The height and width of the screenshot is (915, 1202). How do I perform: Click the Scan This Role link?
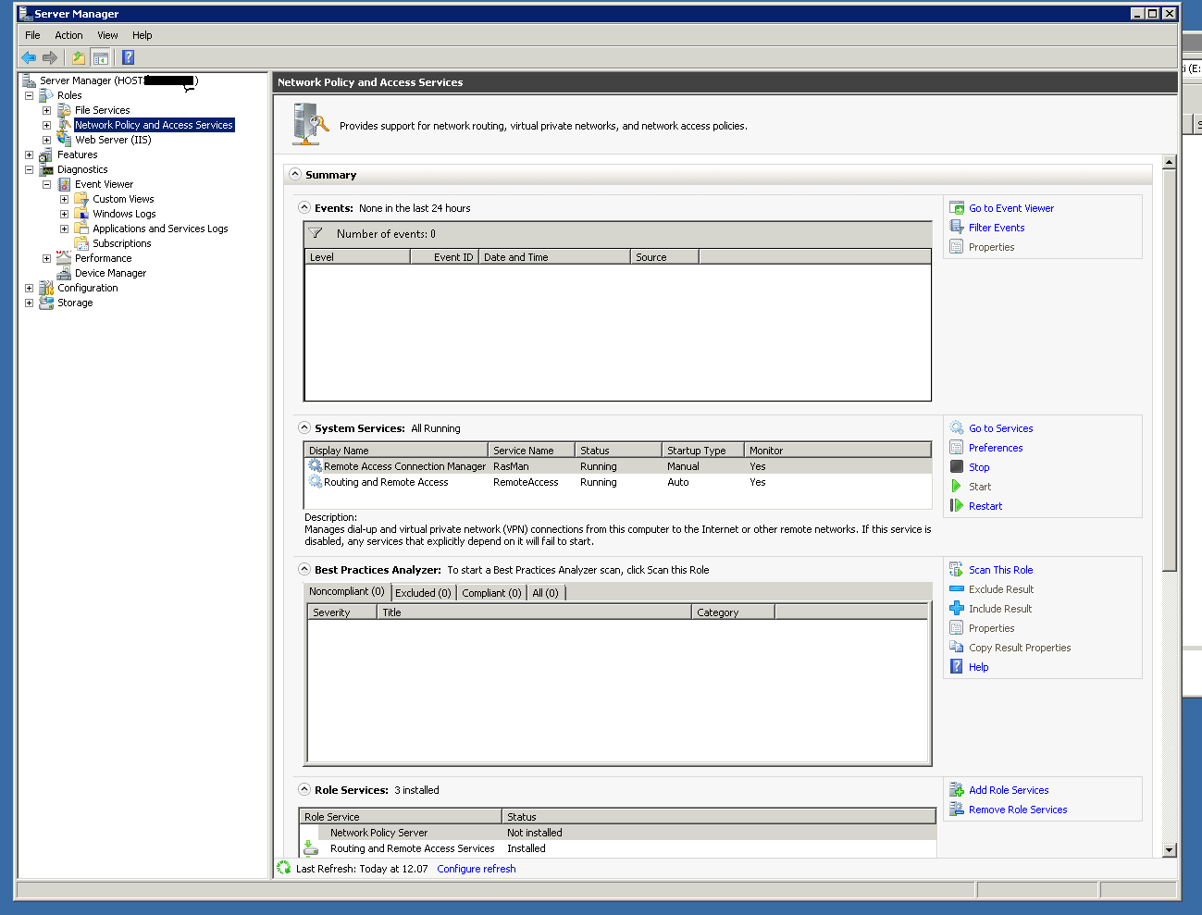click(1001, 570)
